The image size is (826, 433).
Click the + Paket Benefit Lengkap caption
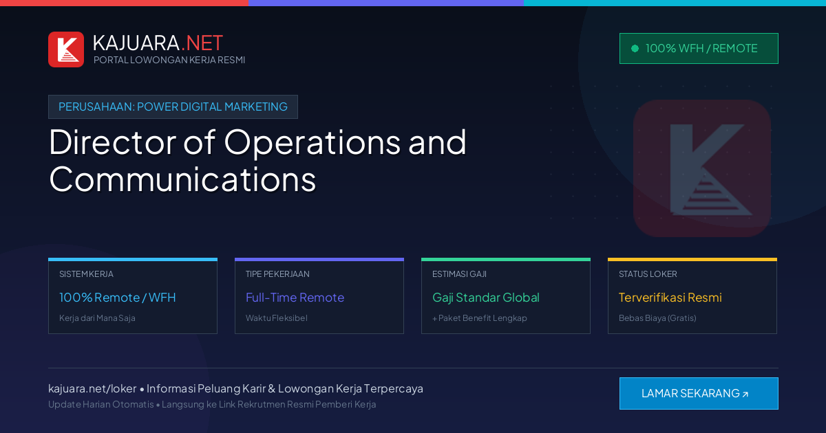pyautogui.click(x=480, y=318)
